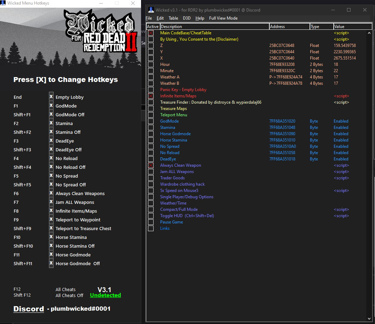
Task: Click the Discord link
Action: point(29,309)
